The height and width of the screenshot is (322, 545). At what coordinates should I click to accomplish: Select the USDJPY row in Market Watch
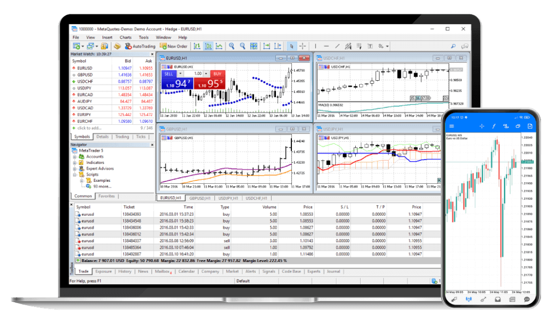[112, 88]
